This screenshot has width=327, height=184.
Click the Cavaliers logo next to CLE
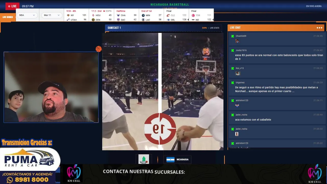tap(168, 15)
